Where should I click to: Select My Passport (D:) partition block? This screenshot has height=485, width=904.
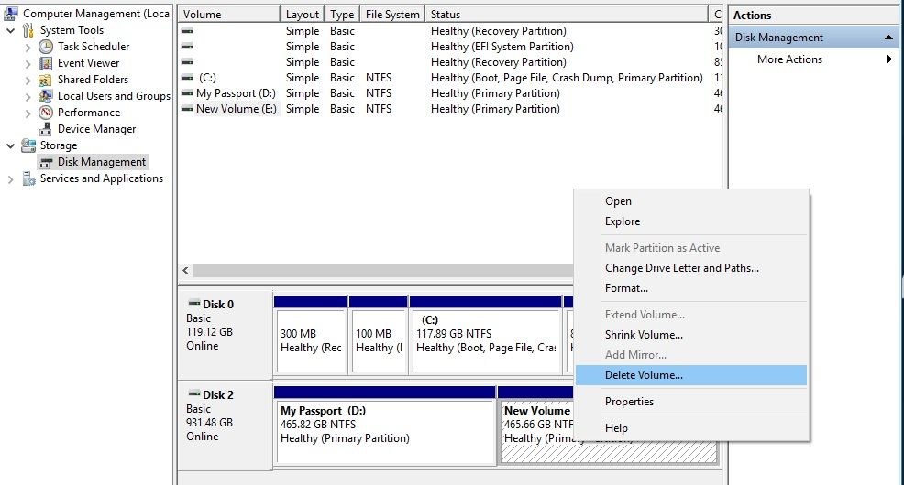[x=385, y=432]
